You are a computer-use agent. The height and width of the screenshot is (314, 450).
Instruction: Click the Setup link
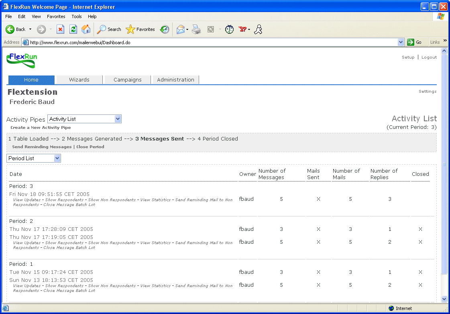[408, 57]
